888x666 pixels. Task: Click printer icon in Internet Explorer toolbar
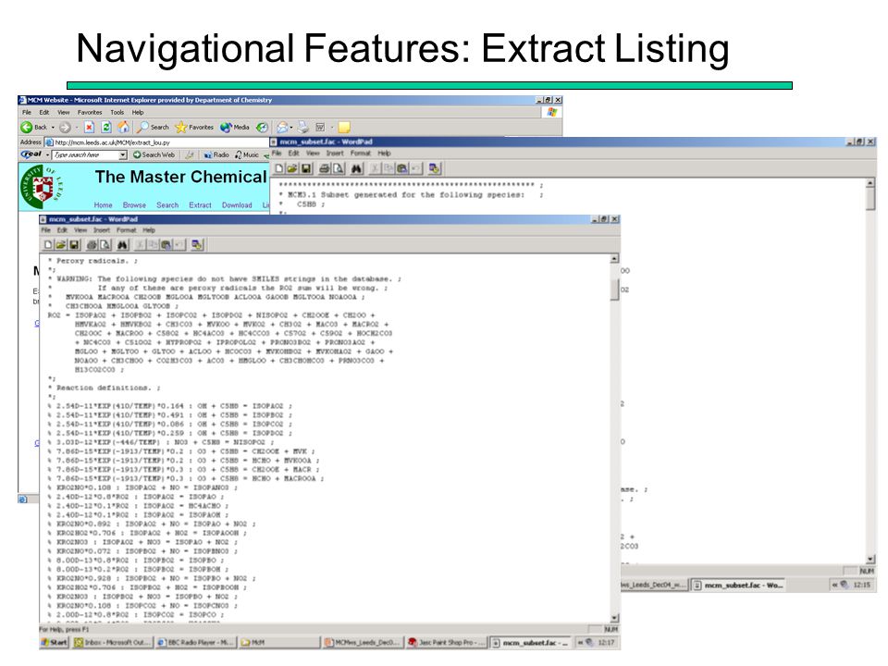[x=303, y=128]
